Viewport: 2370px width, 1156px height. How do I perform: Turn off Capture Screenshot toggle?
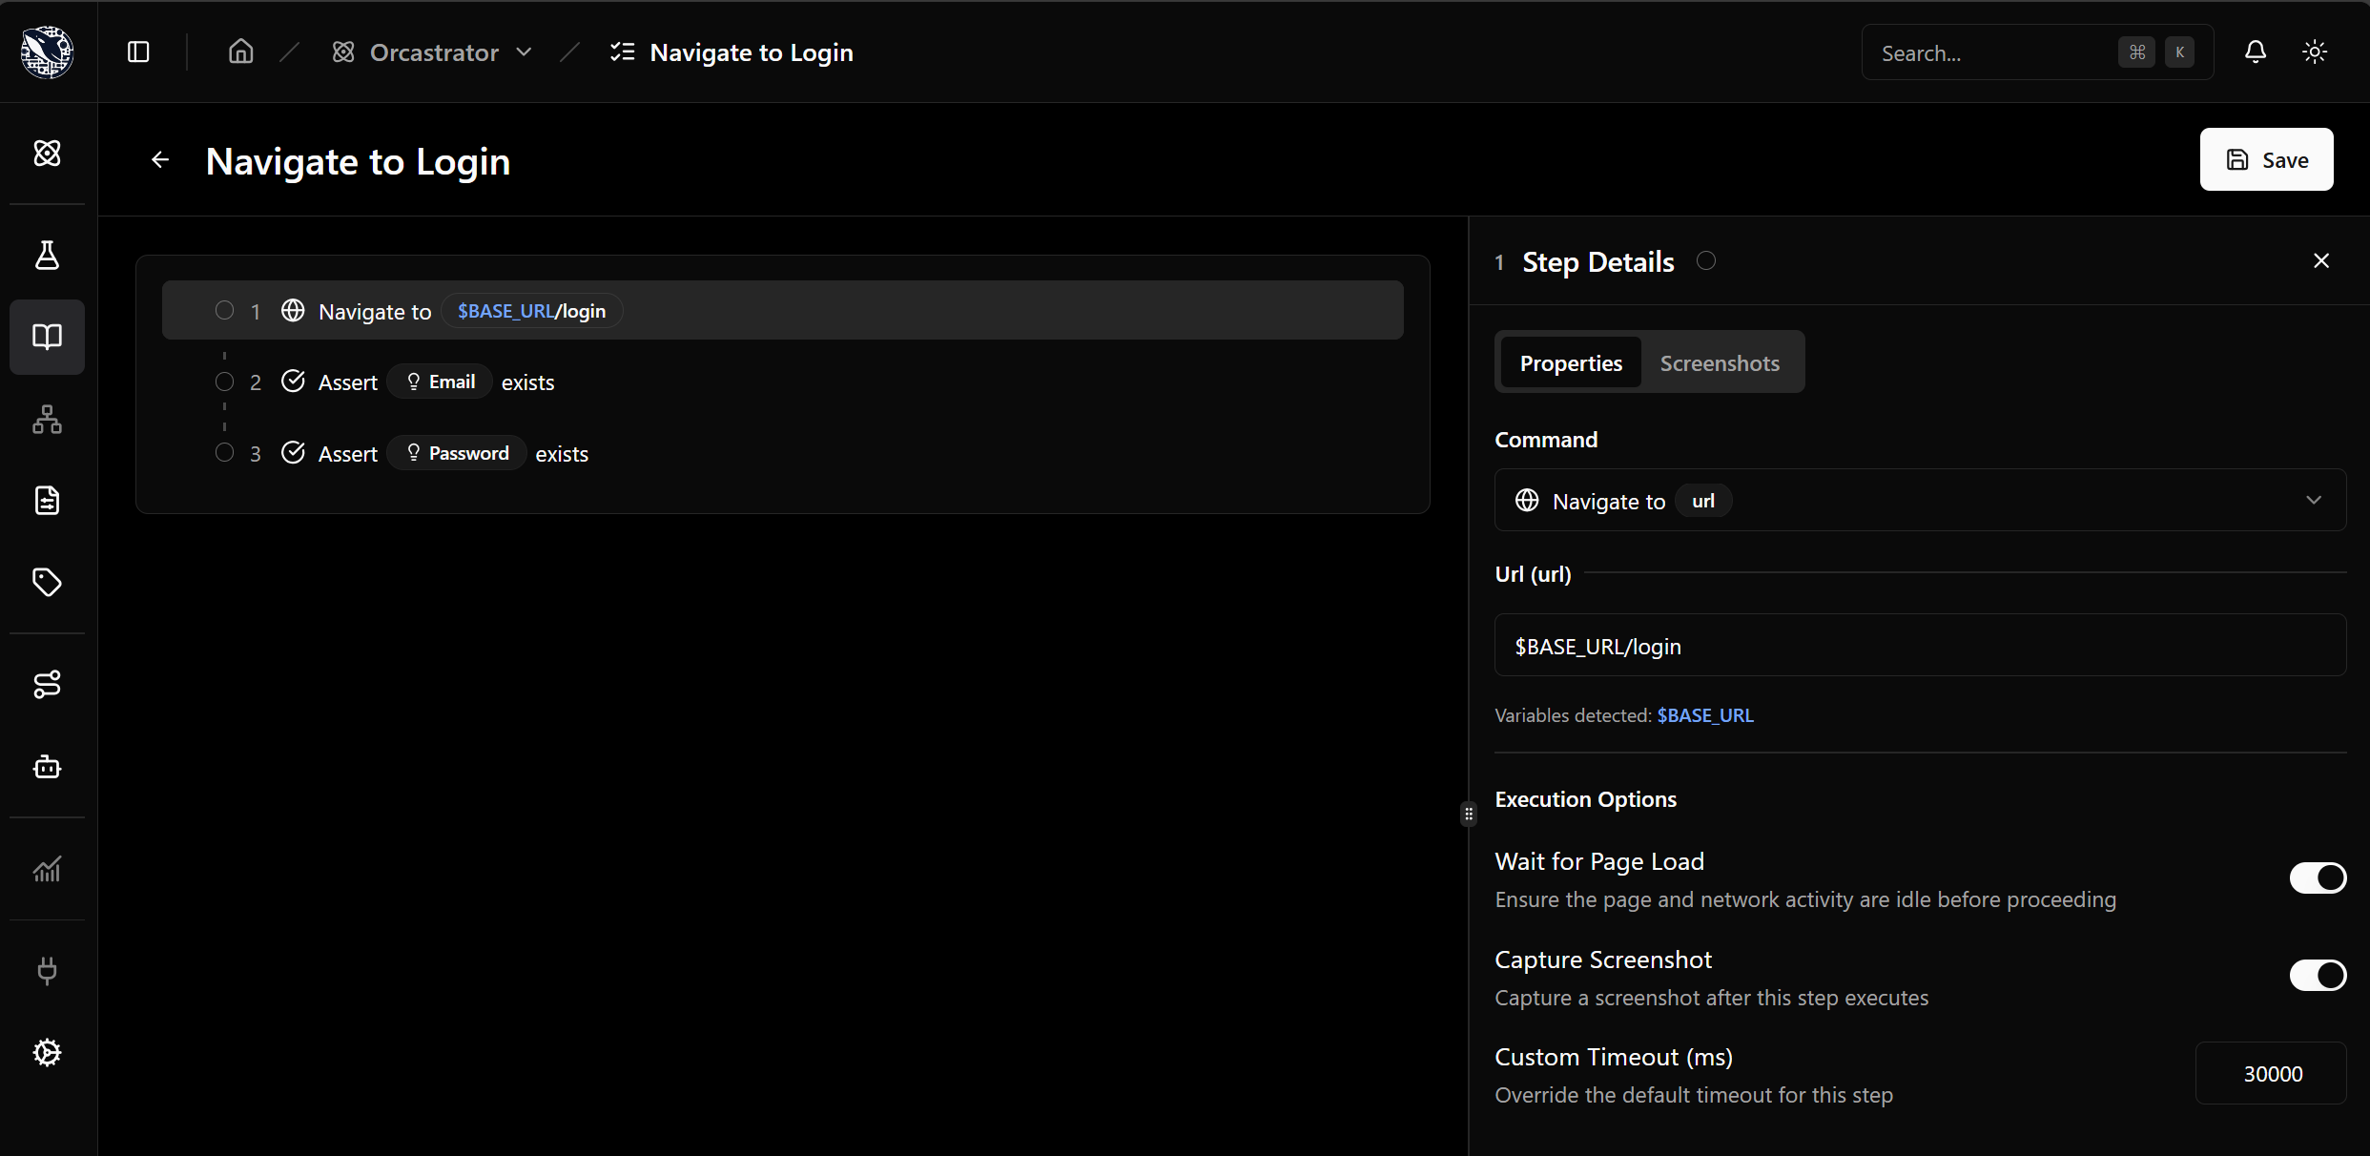[x=2317, y=975]
